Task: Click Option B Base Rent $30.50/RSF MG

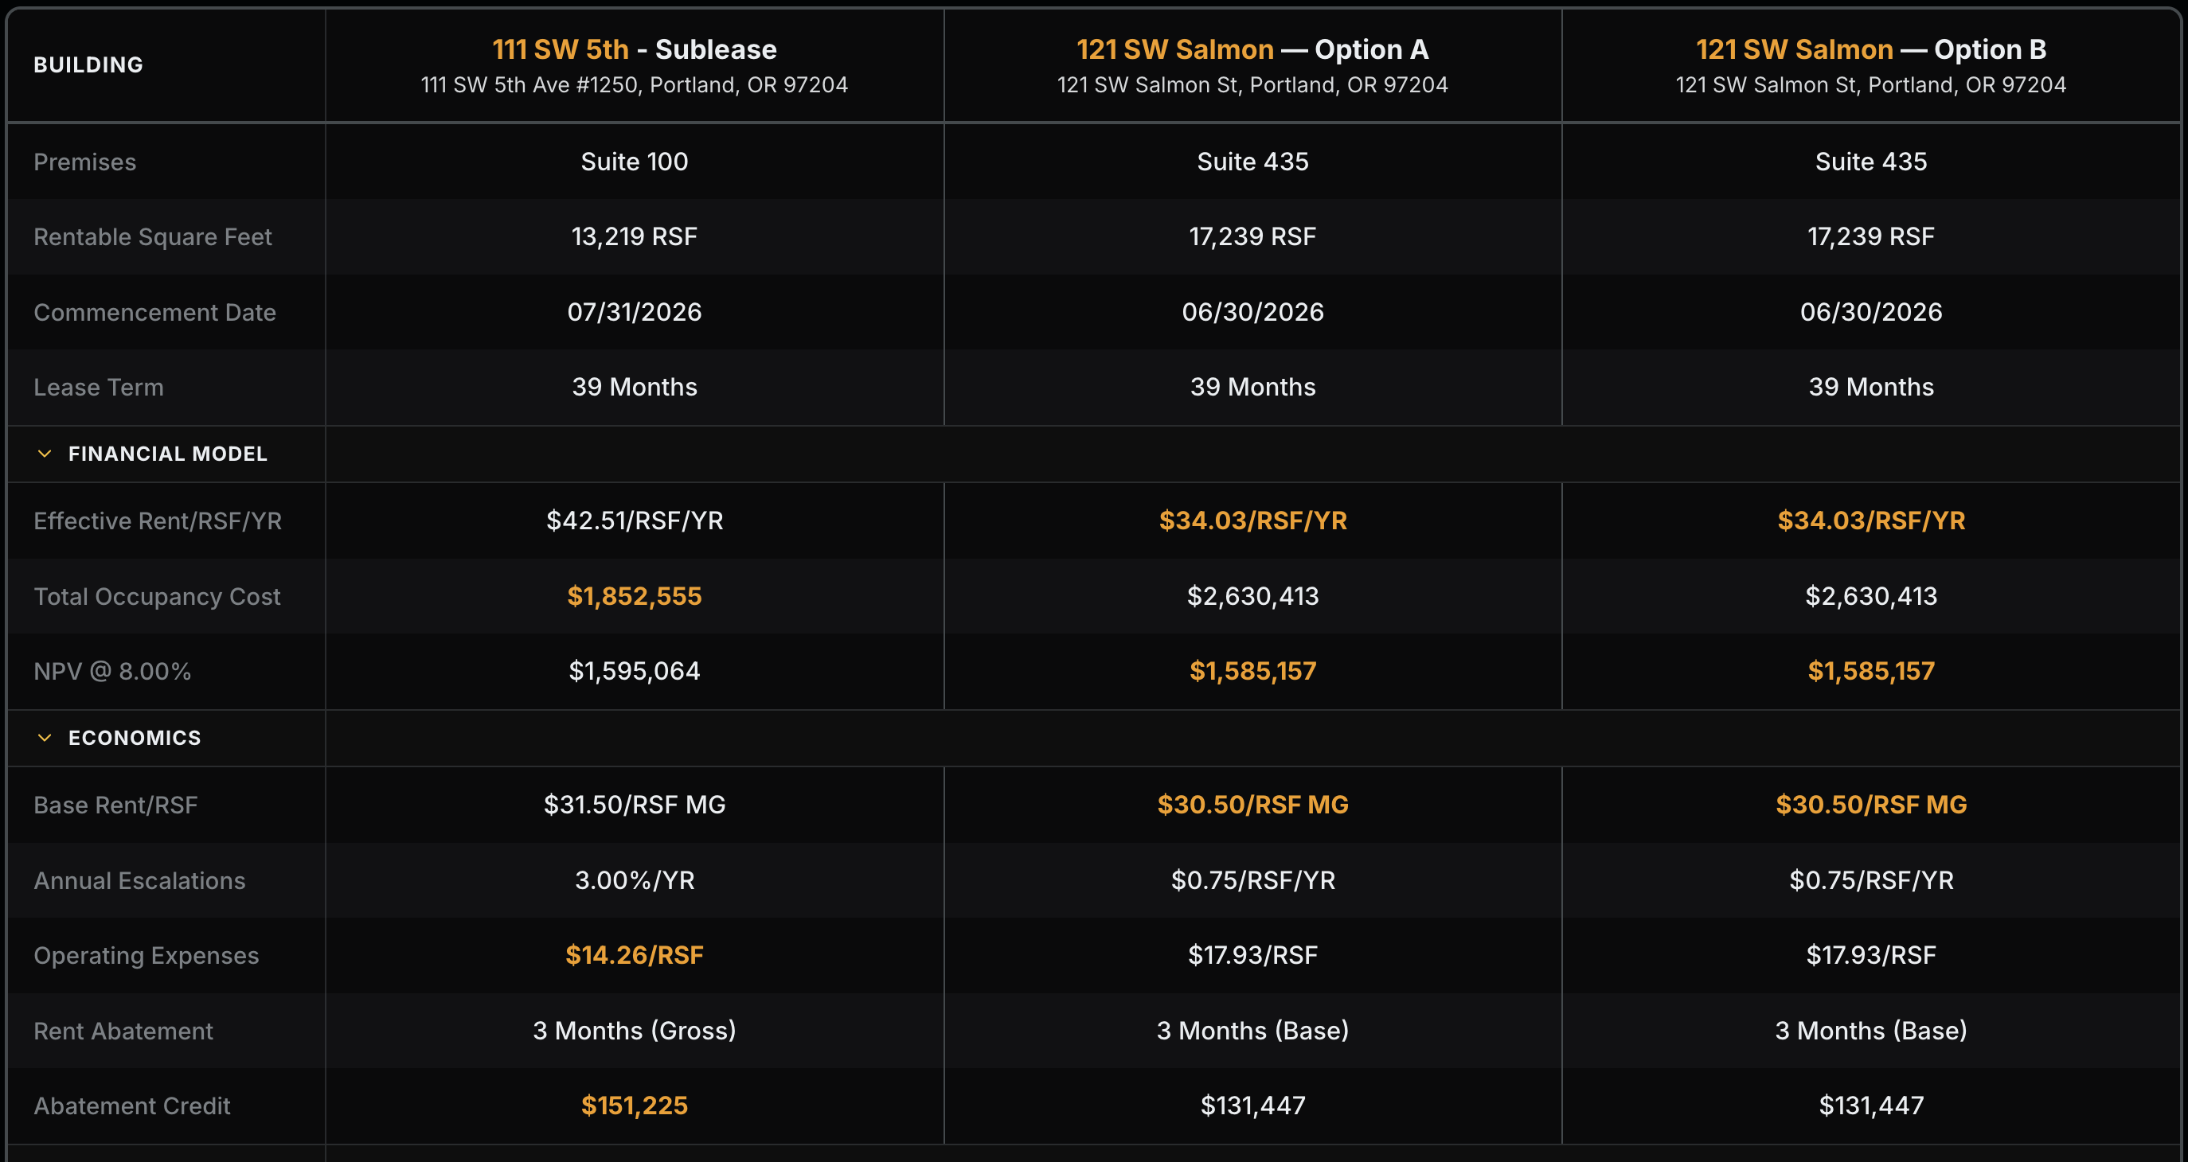Action: point(1870,805)
